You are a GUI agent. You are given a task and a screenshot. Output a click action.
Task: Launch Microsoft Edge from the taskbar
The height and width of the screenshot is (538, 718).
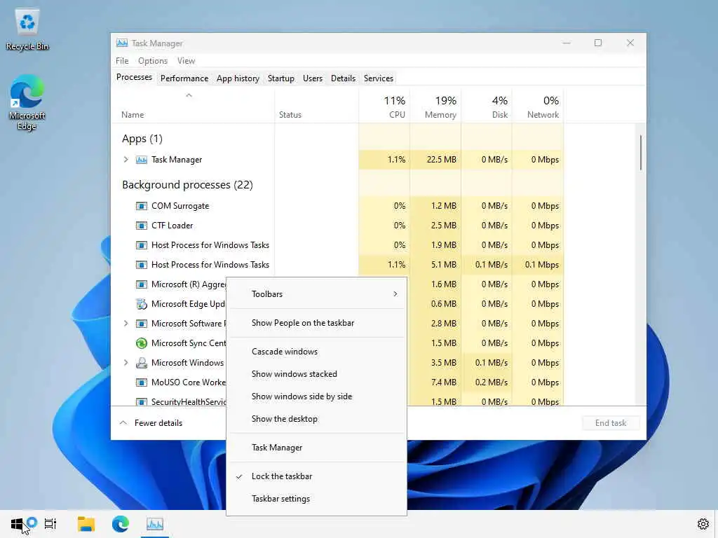121,524
